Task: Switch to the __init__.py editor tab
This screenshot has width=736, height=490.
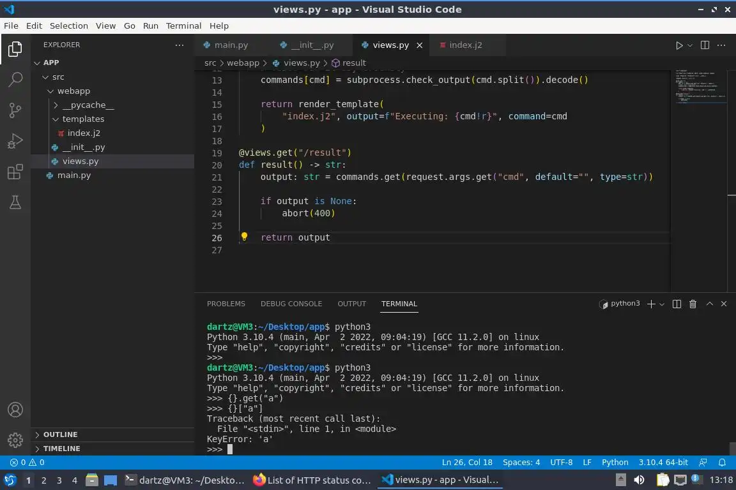Action: [312, 45]
